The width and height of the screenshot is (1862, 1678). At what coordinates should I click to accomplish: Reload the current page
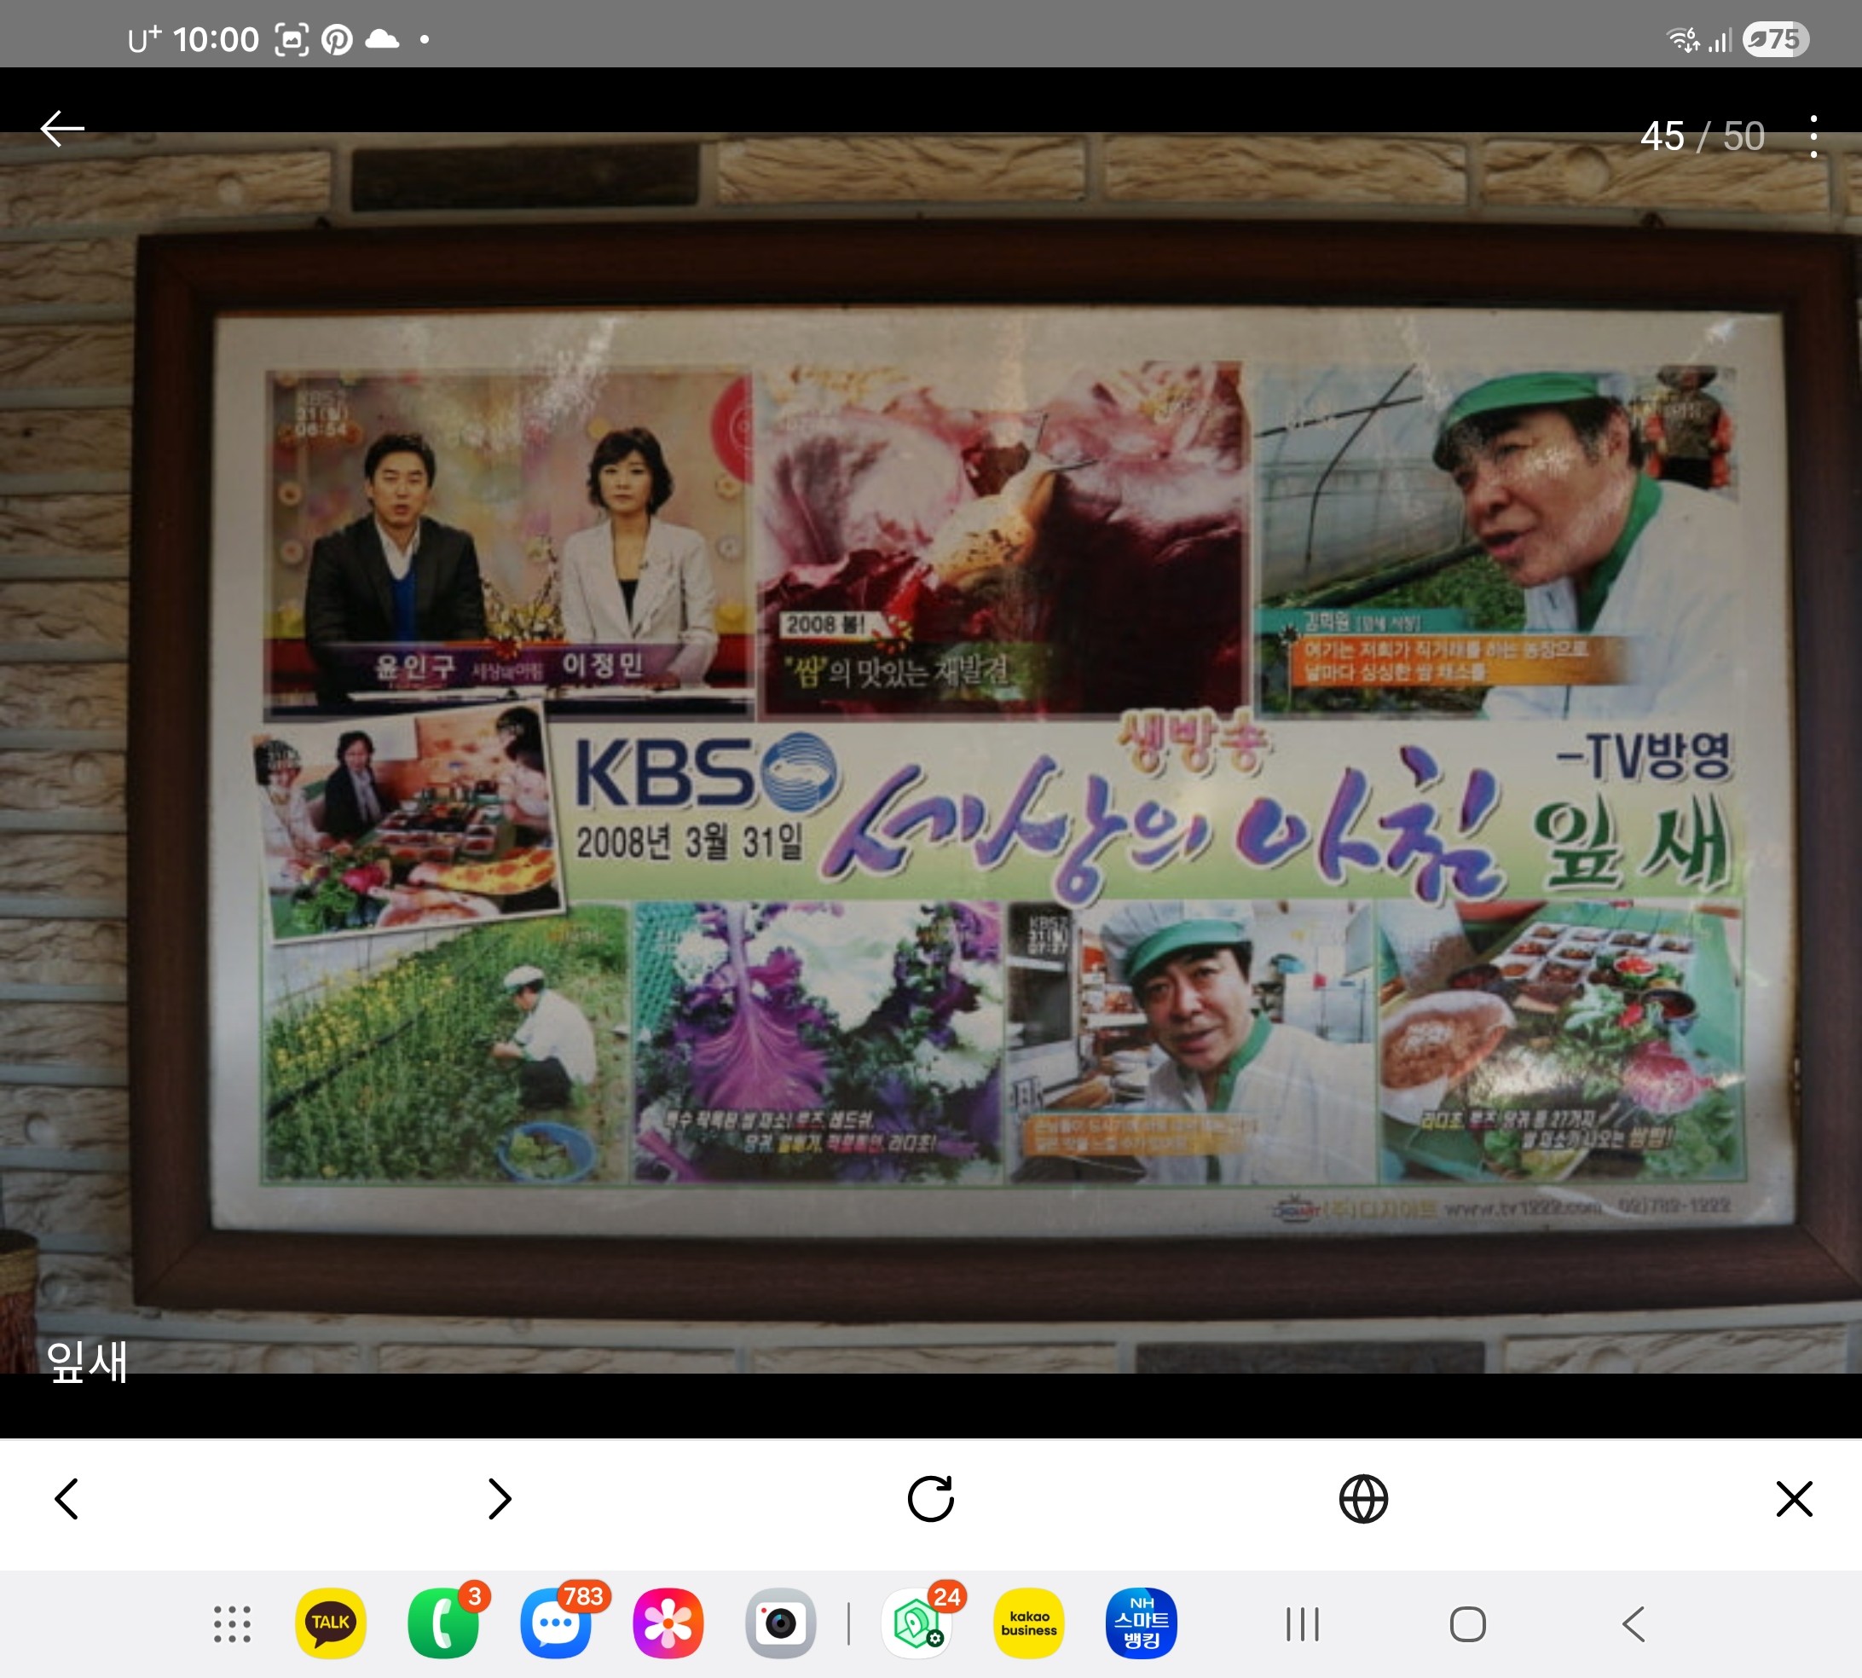tap(931, 1498)
